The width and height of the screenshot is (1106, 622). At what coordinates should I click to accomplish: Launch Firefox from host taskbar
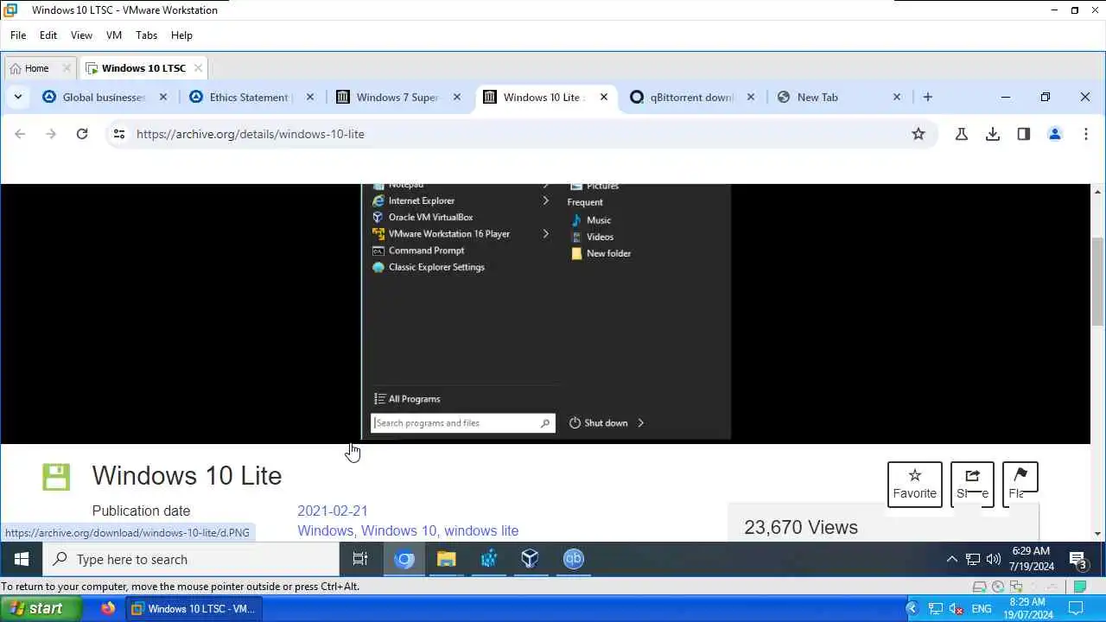(108, 608)
